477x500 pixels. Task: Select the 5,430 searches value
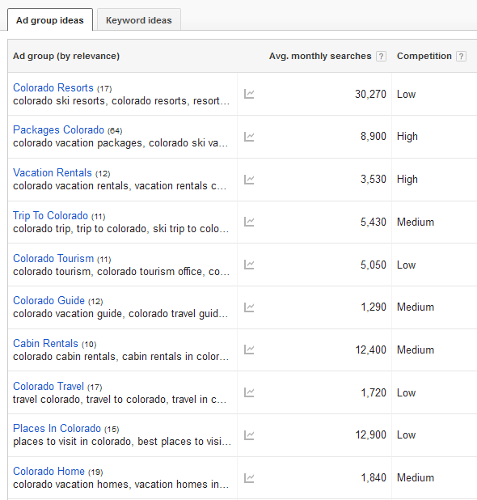[374, 222]
